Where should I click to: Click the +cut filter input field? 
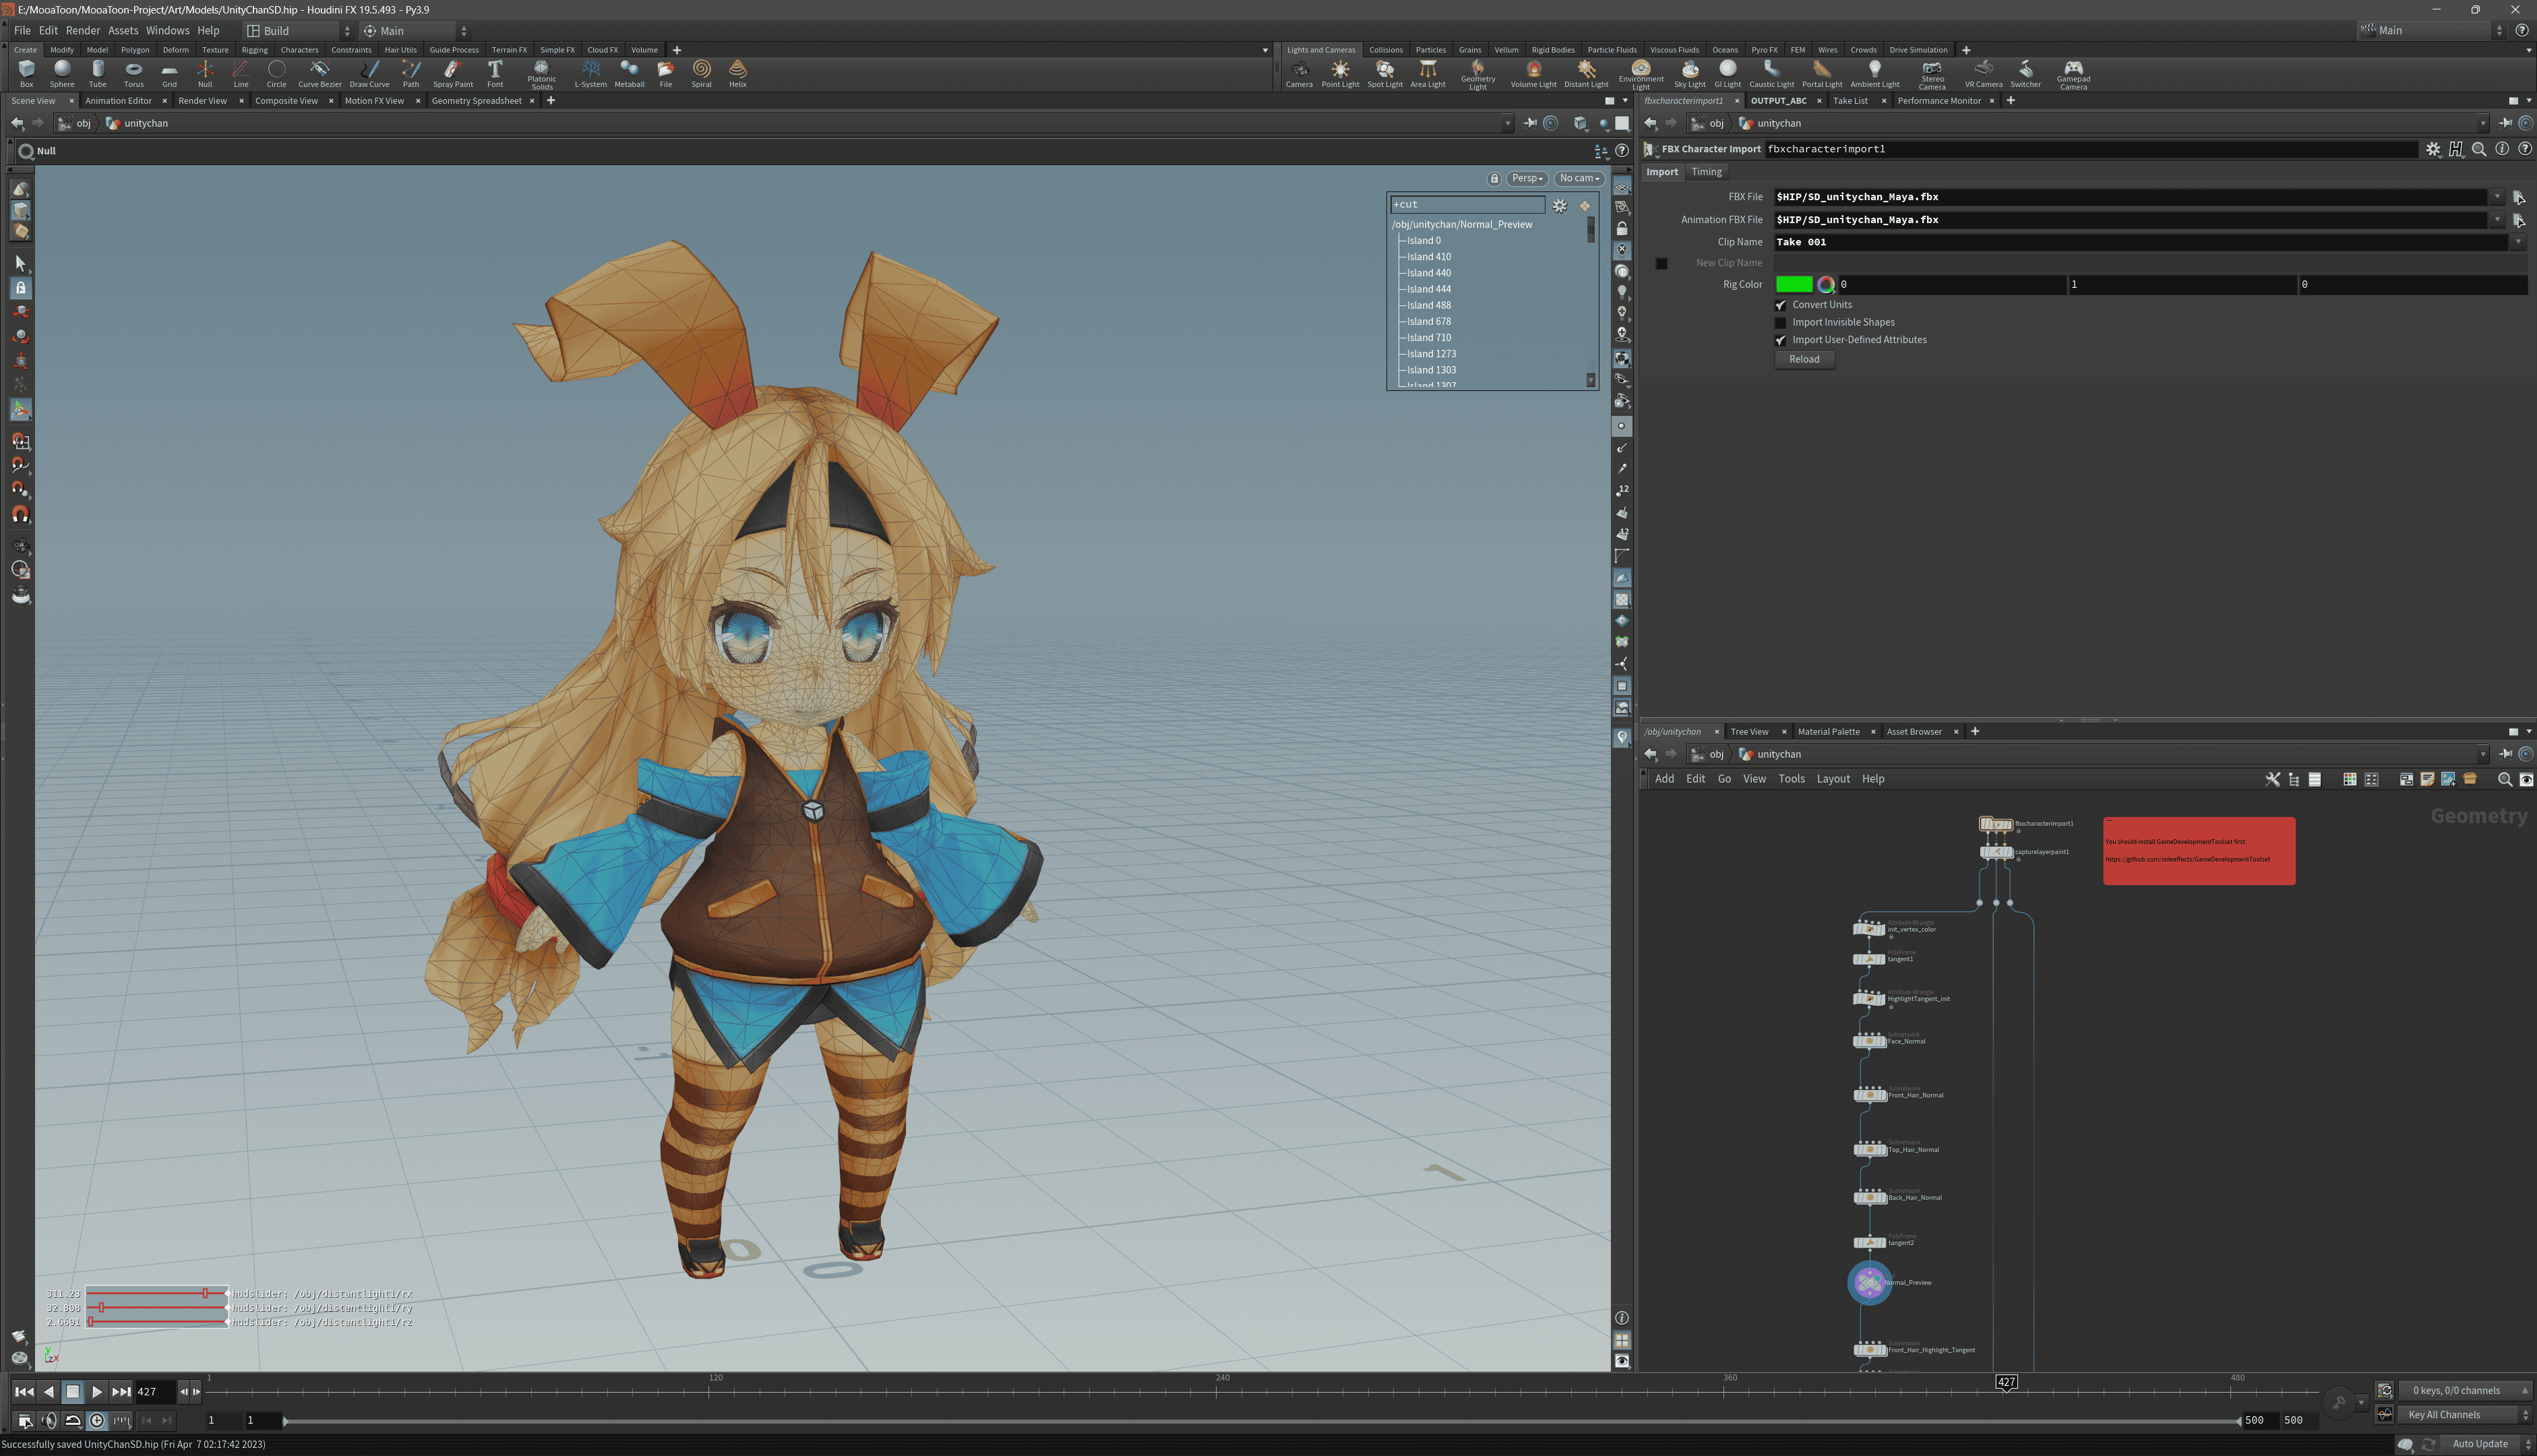point(1467,205)
